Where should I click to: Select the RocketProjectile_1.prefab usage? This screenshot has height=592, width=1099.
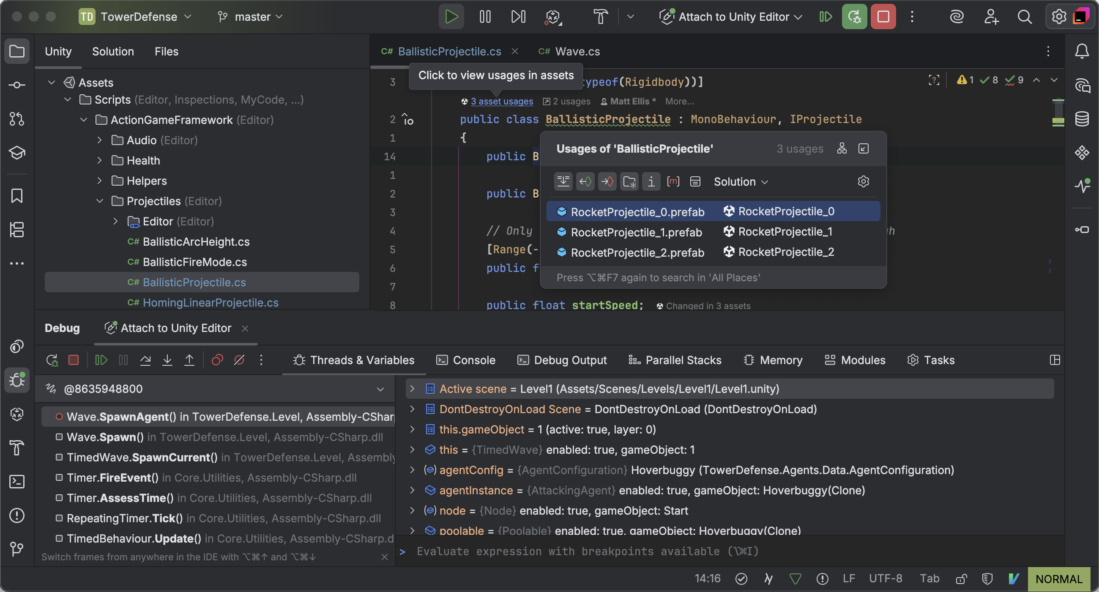(636, 232)
